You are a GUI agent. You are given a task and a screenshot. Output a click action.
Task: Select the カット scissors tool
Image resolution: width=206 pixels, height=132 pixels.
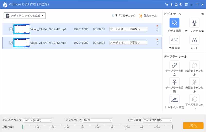(x=194, y=40)
